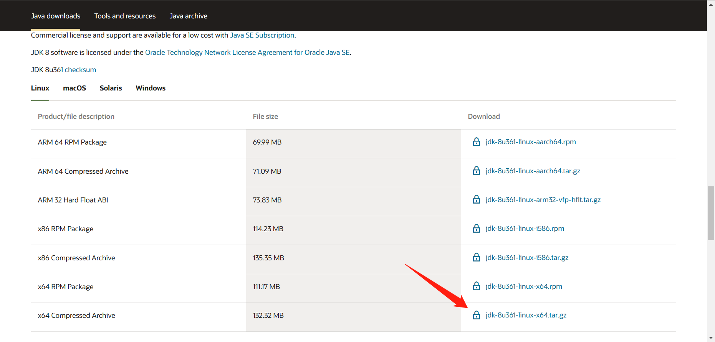The width and height of the screenshot is (715, 342).
Task: Click the 69.99 MB file size
Action: click(x=267, y=142)
